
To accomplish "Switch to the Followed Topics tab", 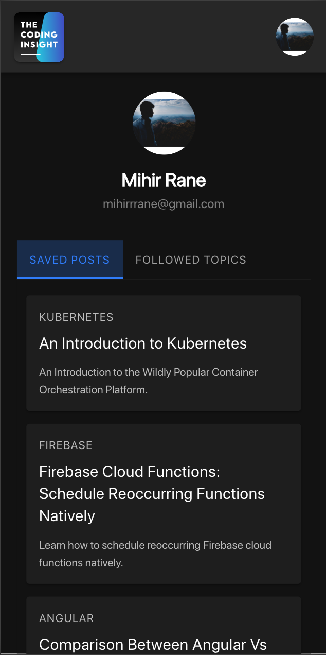I will [191, 260].
